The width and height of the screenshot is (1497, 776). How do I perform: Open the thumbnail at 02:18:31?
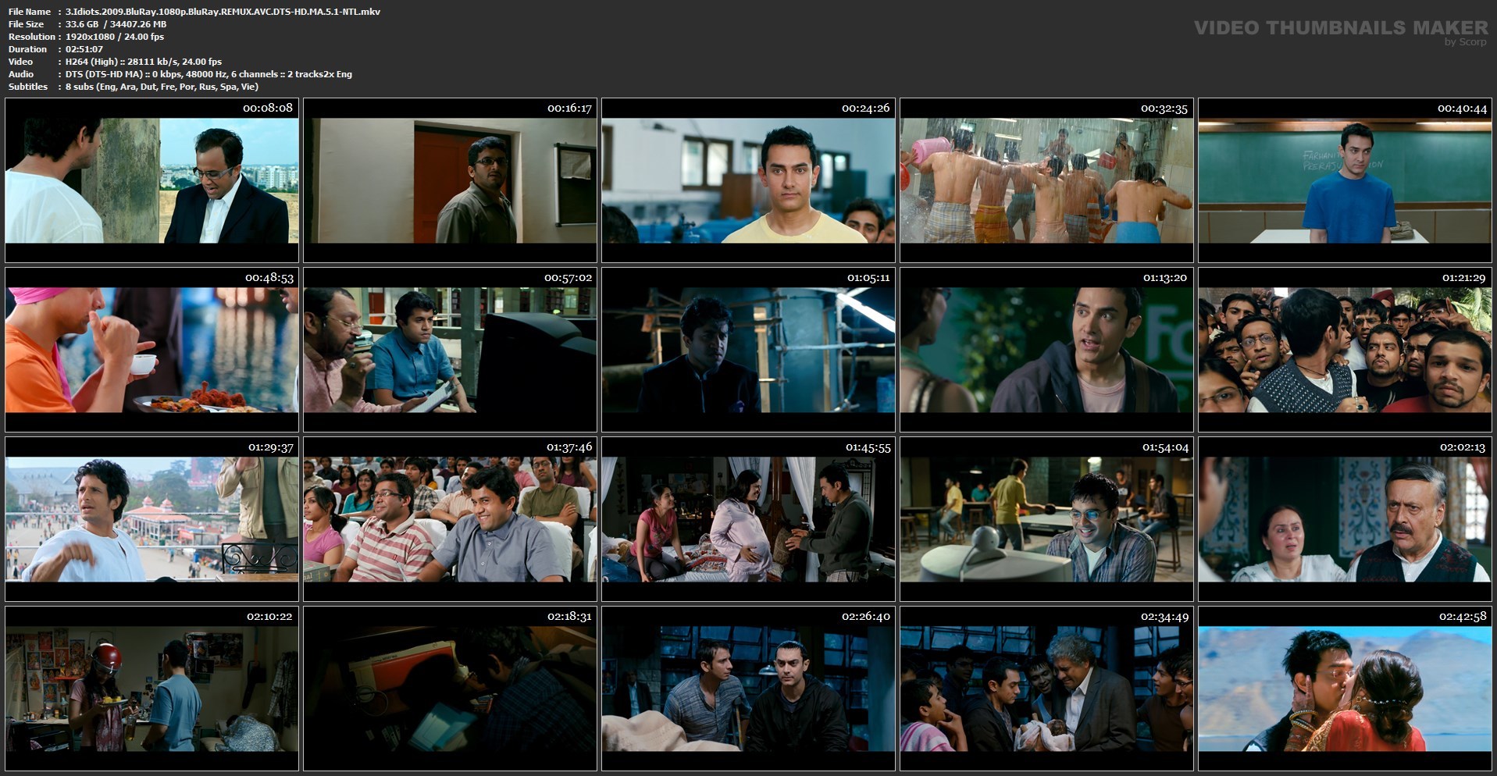point(450,689)
